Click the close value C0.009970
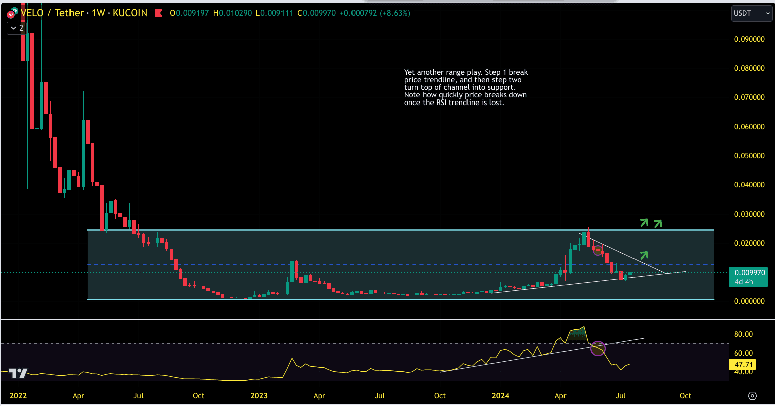Image resolution: width=775 pixels, height=406 pixels. [x=317, y=13]
